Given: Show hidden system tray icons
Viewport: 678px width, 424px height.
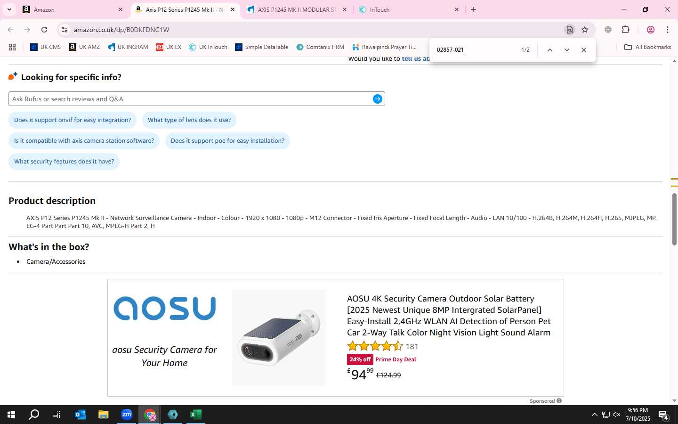Looking at the screenshot, I should (594, 415).
